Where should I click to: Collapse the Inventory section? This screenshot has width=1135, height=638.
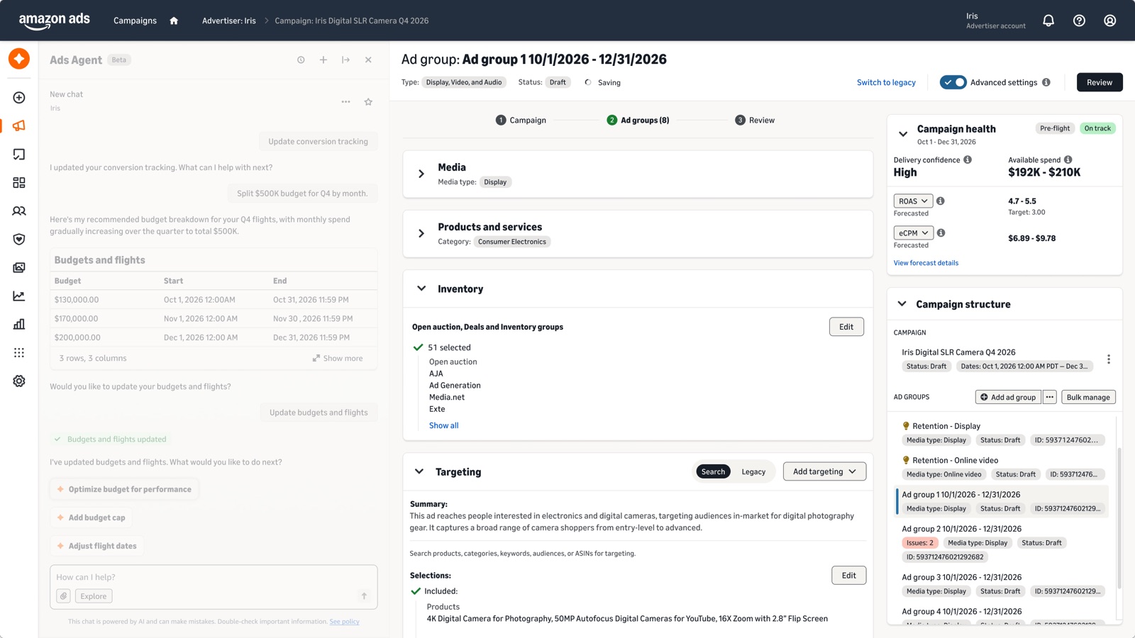[421, 289]
